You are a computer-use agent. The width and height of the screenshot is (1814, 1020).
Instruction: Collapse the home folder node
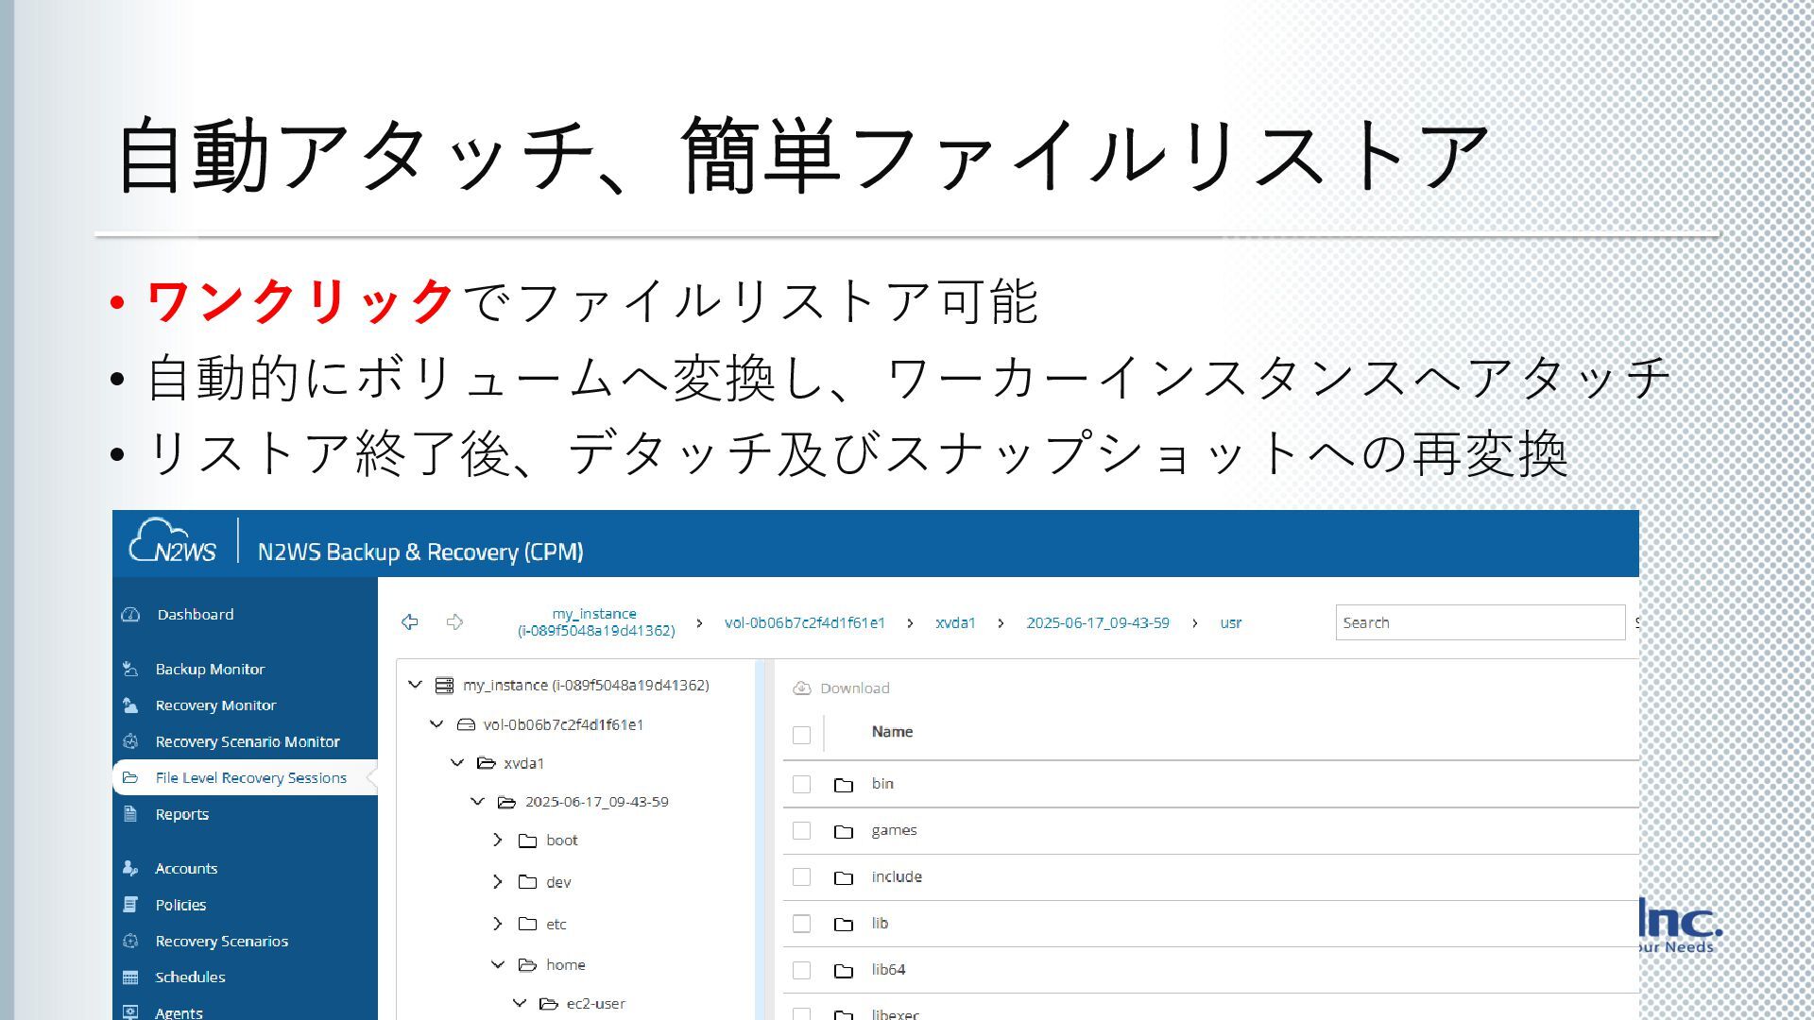point(498,964)
